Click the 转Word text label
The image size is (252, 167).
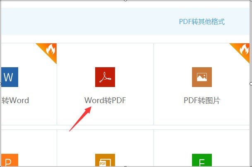pyautogui.click(x=15, y=100)
